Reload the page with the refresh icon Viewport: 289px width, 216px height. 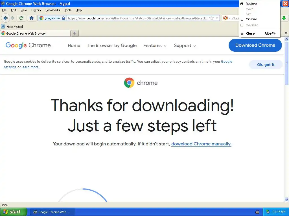[21, 18]
